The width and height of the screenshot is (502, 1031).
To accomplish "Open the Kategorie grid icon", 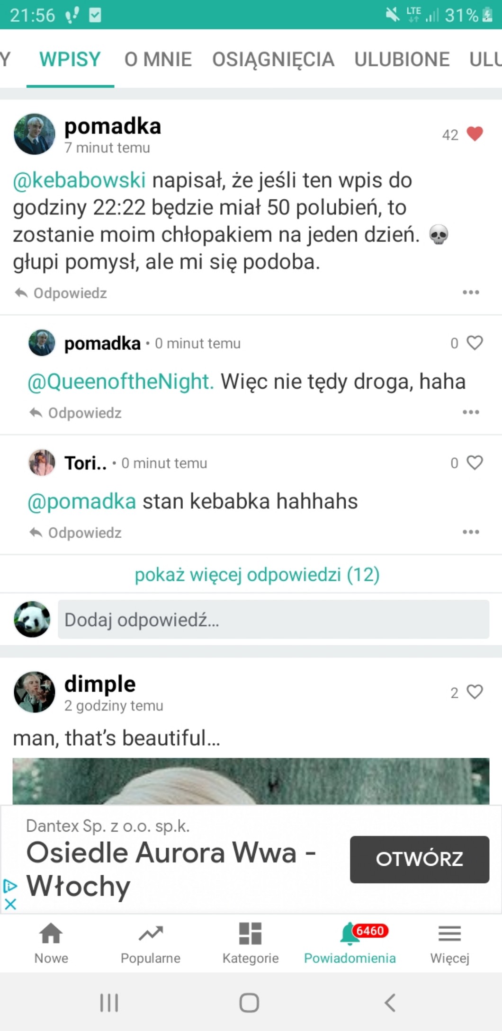I will tap(250, 934).
